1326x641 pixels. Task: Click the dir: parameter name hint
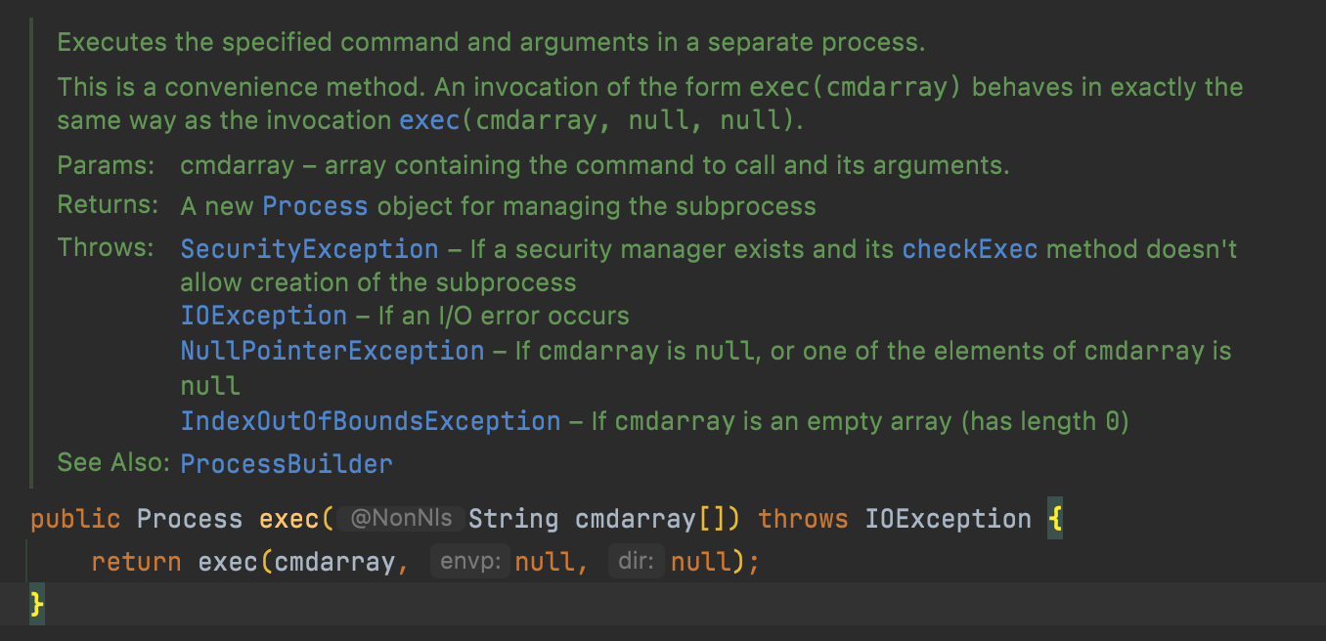637,560
